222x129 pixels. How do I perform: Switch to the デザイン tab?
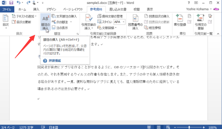click(x=51, y=9)
